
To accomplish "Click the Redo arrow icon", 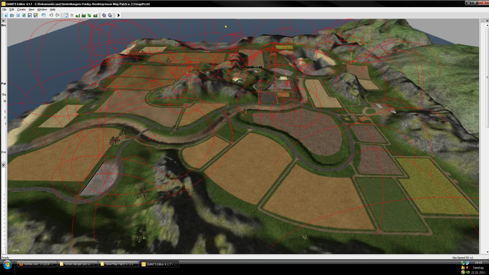I will coord(58,16).
